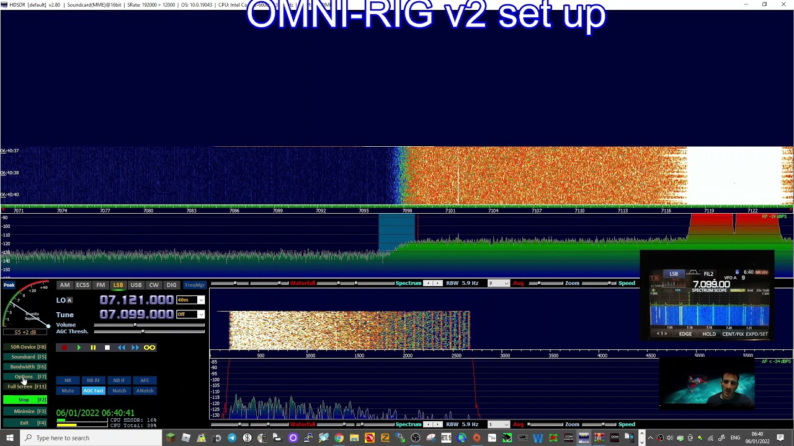Mute the audio output
794x446 pixels.
pos(68,391)
